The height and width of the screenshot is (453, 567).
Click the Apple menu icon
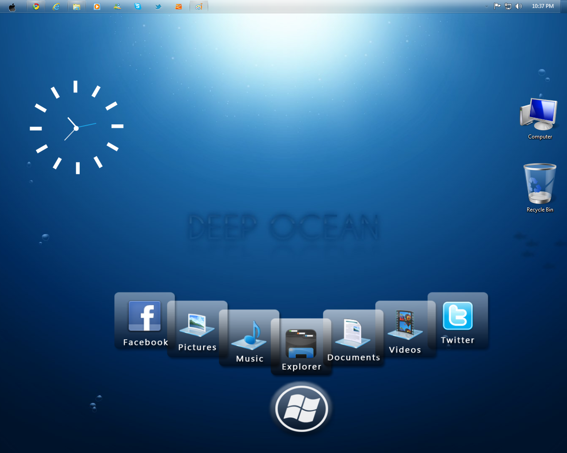12,6
